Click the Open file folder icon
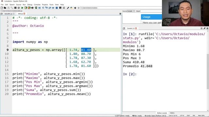Screen dimensions: 209x117 5,8
